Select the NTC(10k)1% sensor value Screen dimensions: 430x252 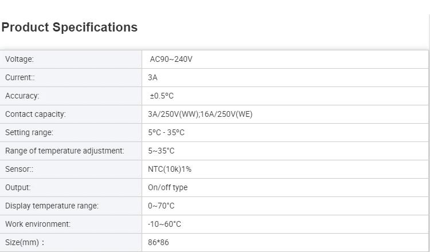[x=170, y=169]
